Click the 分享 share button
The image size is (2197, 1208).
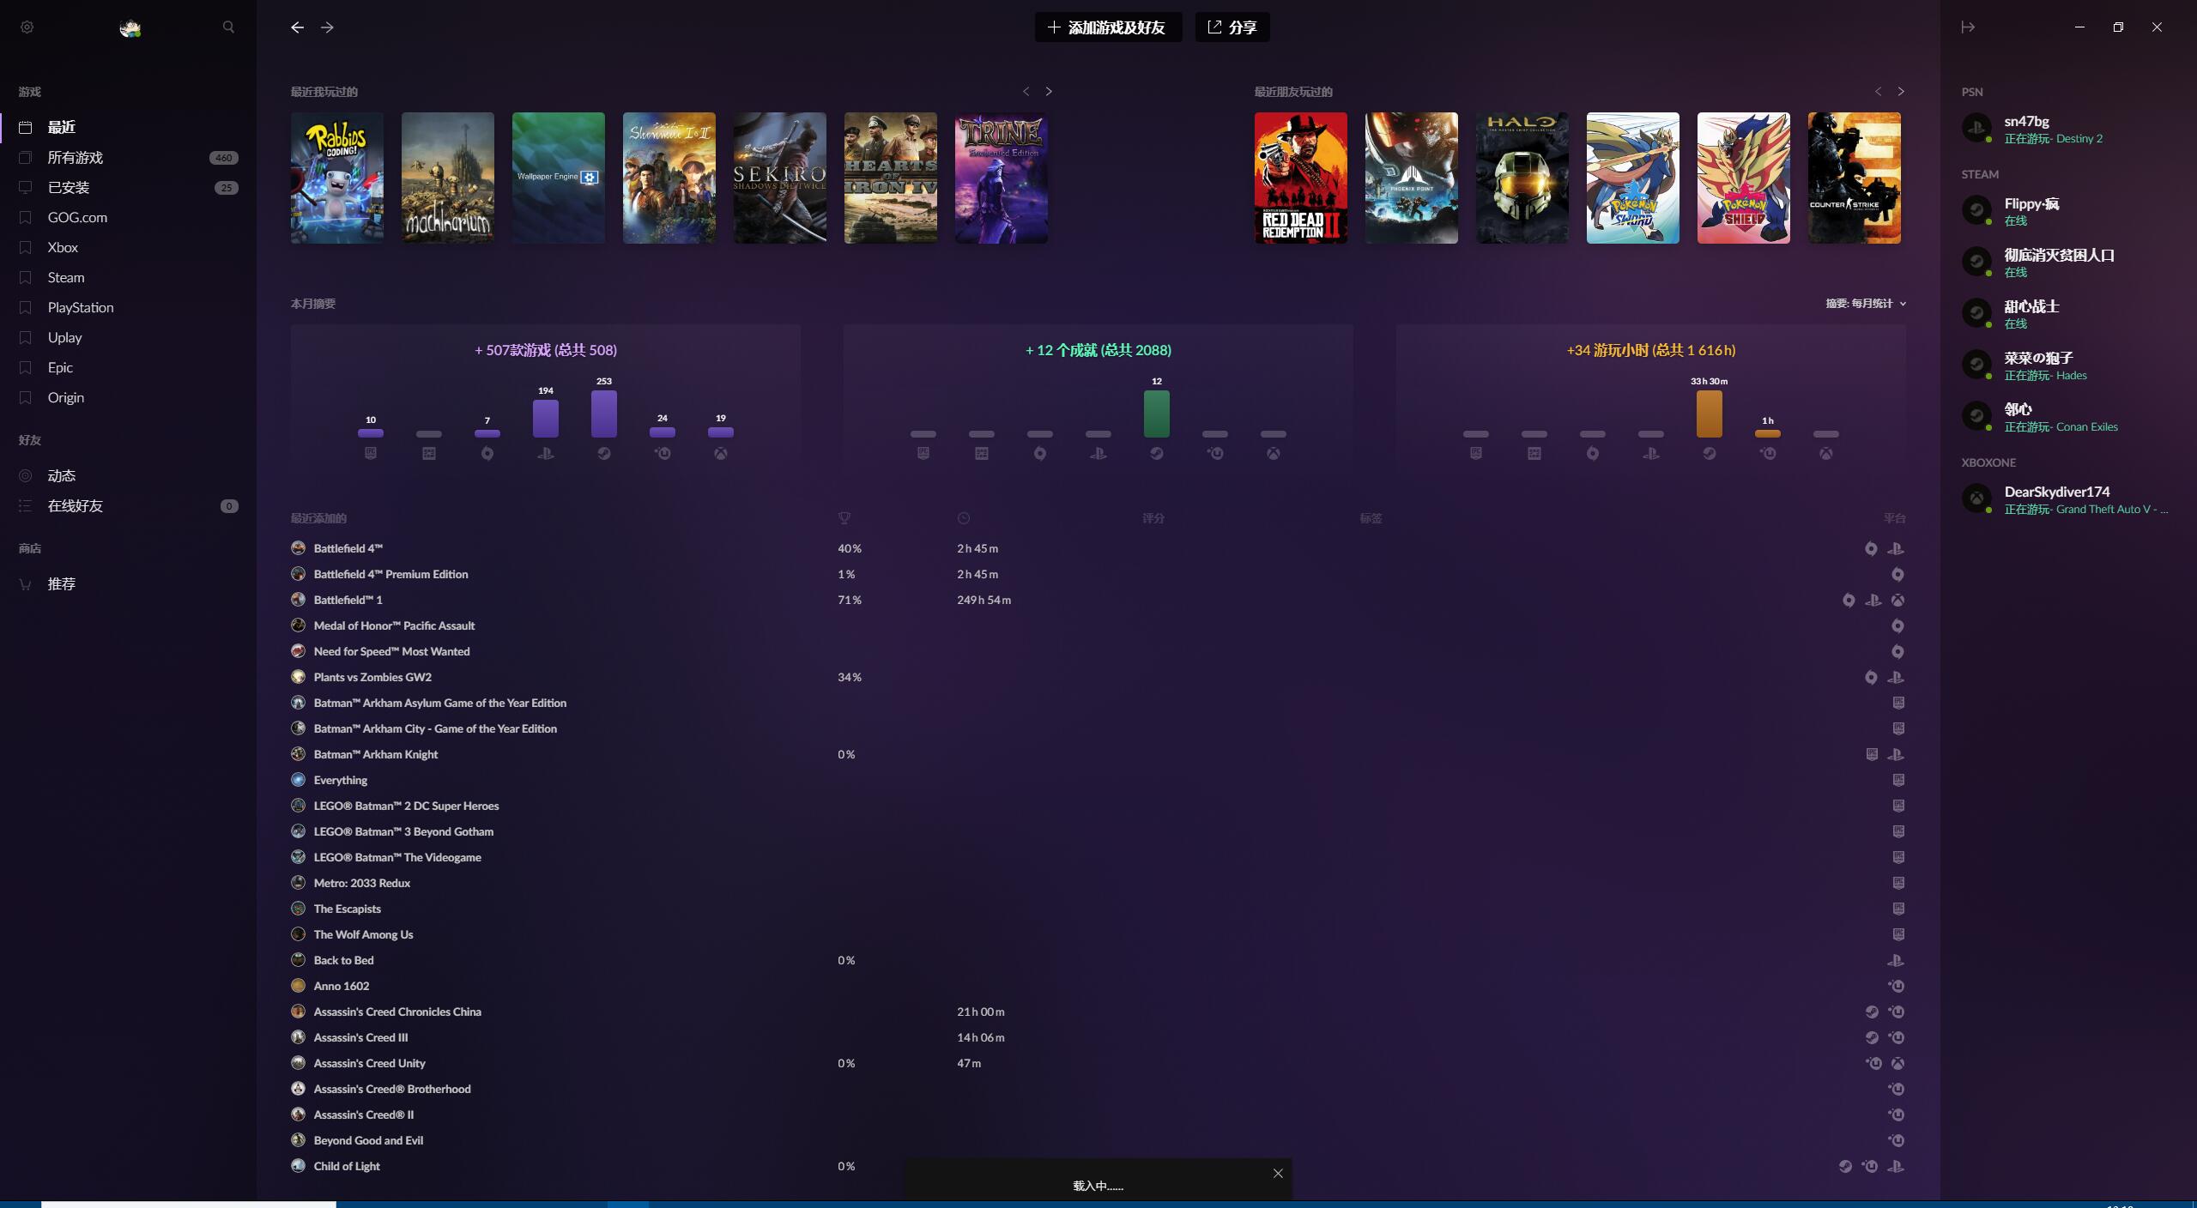1232,27
